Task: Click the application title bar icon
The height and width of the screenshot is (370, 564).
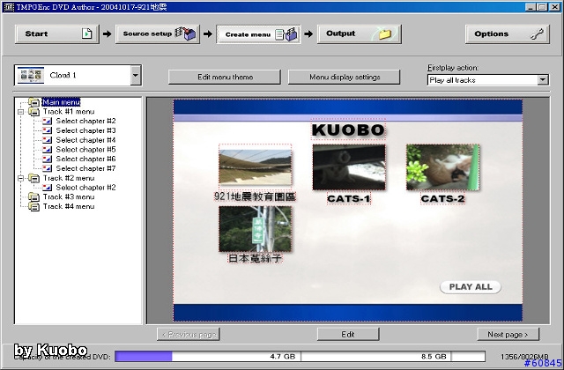Action: pyautogui.click(x=9, y=7)
